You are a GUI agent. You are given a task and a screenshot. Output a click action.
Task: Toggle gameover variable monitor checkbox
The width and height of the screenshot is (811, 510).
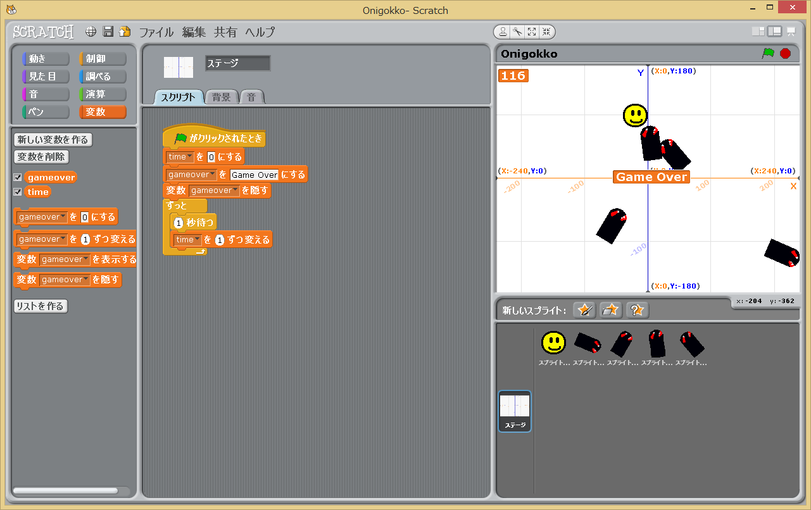18,177
